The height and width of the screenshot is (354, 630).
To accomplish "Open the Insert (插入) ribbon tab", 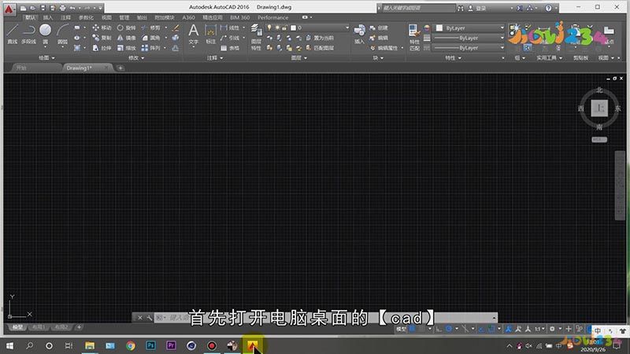I will click(x=48, y=17).
